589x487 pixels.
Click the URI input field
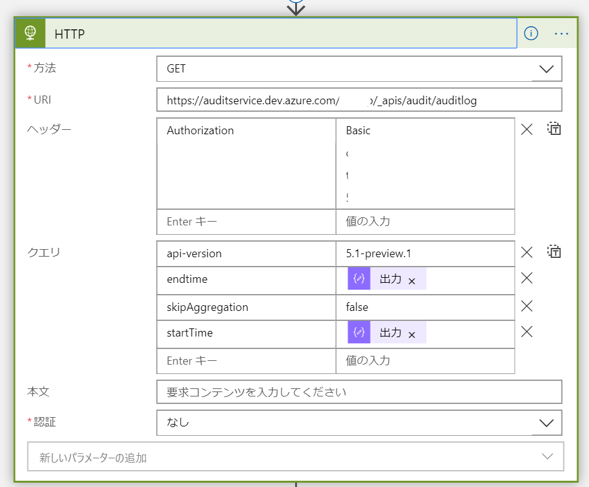359,100
